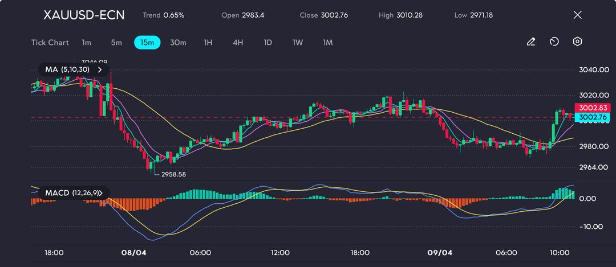
Task: Switch chart to 1W timeframe
Action: (298, 43)
